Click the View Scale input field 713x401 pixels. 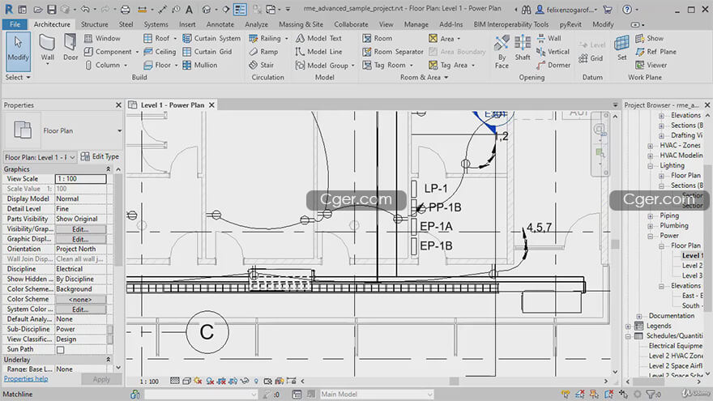tap(80, 179)
